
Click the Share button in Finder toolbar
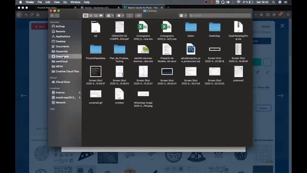130,15
